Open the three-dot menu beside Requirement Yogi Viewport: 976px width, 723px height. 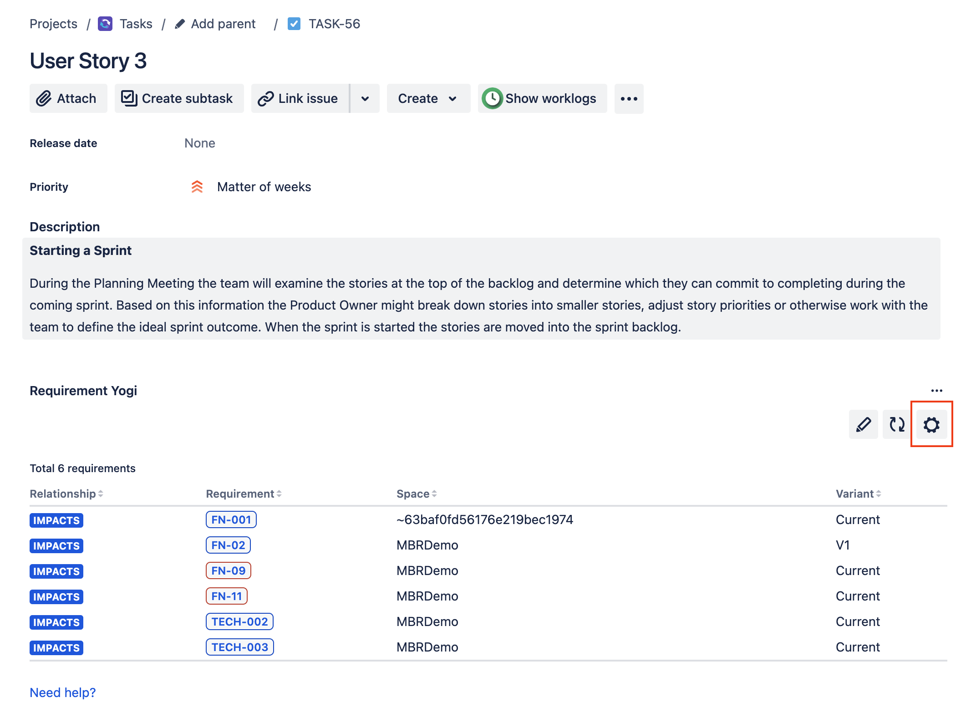pyautogui.click(x=936, y=391)
